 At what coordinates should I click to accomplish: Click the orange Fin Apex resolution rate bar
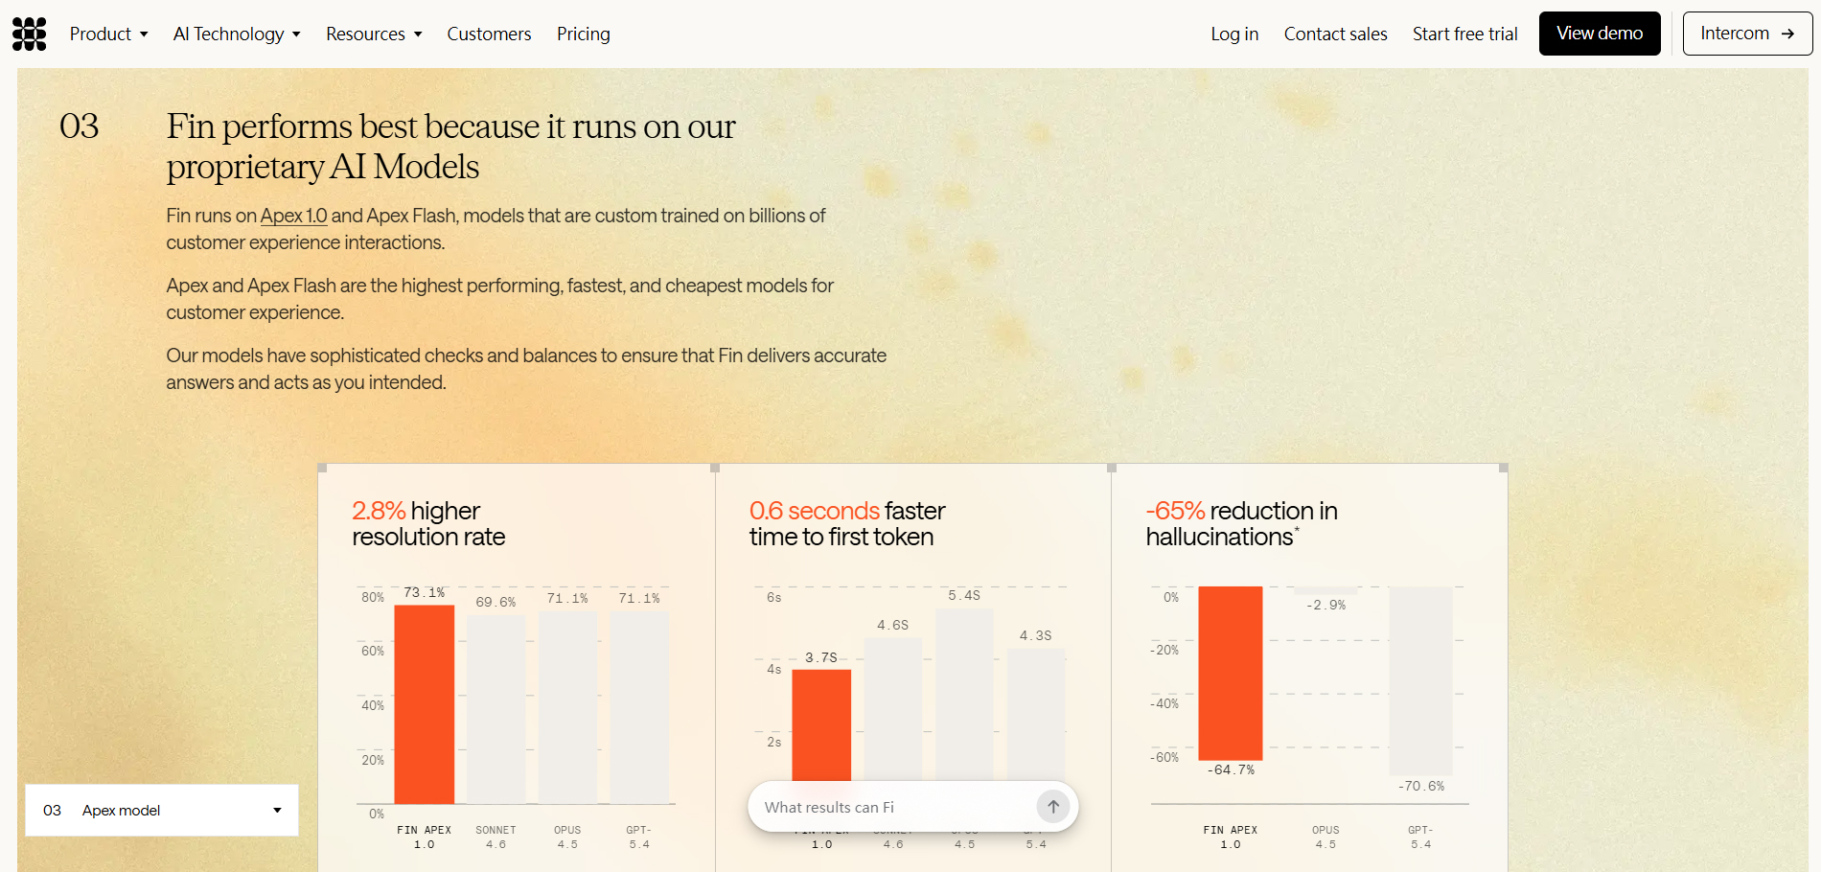click(x=425, y=704)
